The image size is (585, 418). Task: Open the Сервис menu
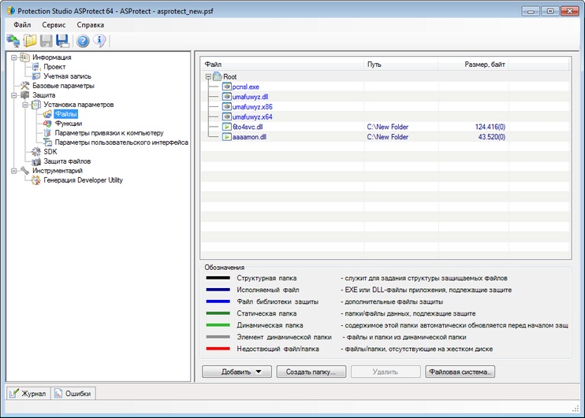click(x=54, y=25)
